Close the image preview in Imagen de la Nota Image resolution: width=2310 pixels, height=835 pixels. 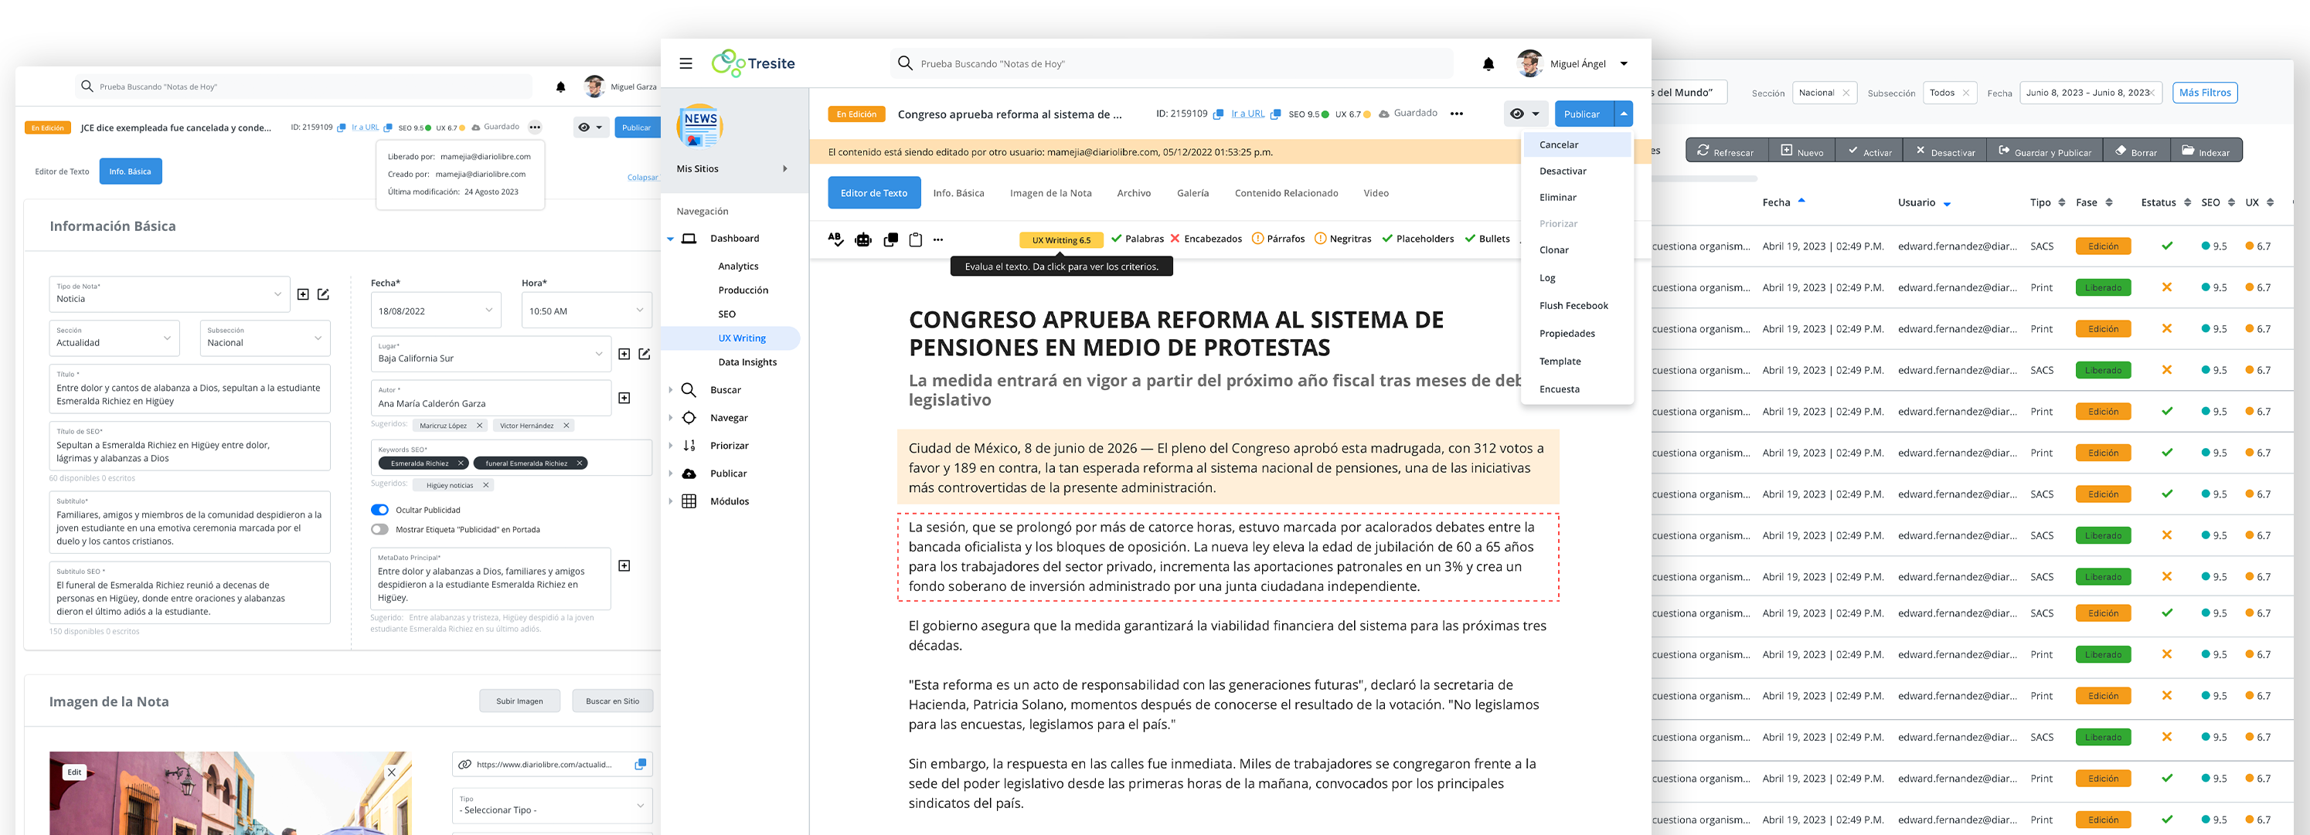(392, 772)
